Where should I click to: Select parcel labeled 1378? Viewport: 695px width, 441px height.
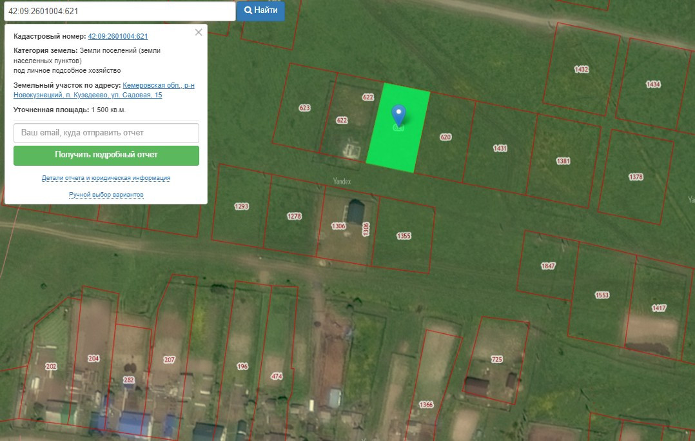click(x=636, y=177)
